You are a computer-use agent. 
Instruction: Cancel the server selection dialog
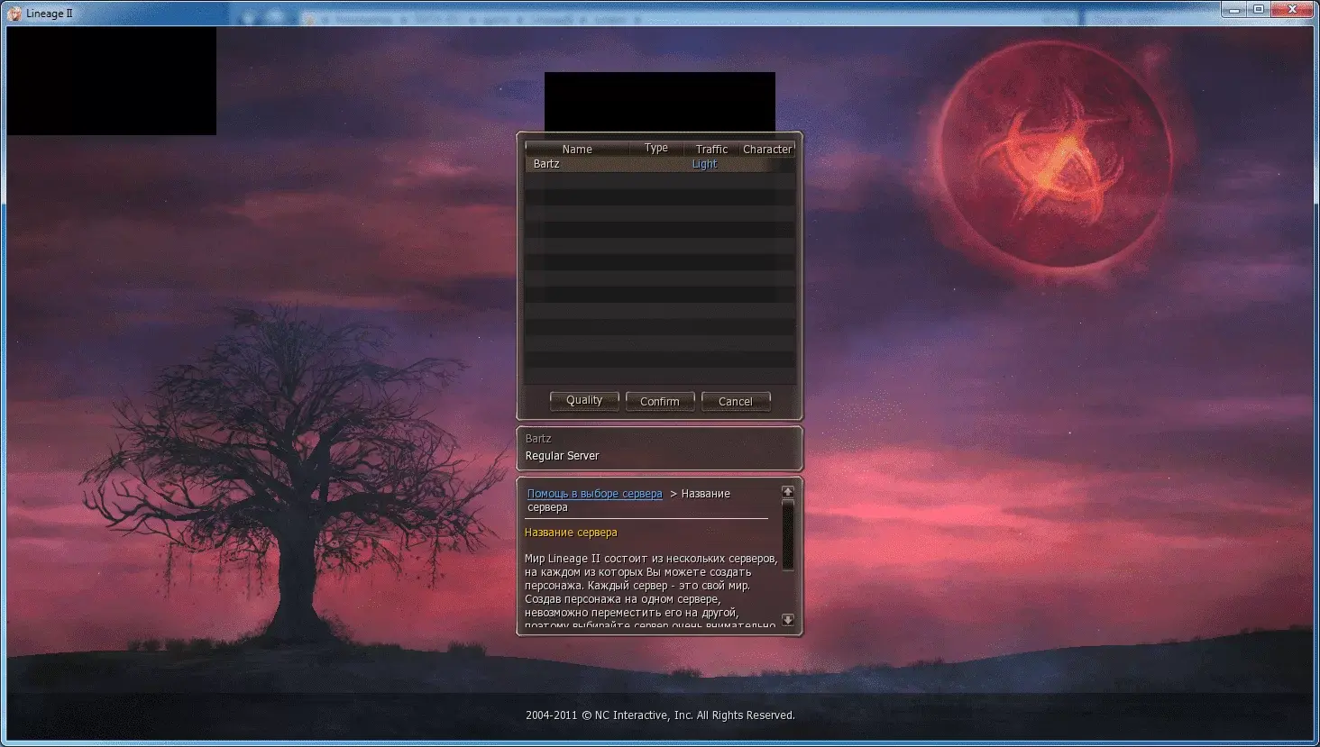tap(736, 401)
